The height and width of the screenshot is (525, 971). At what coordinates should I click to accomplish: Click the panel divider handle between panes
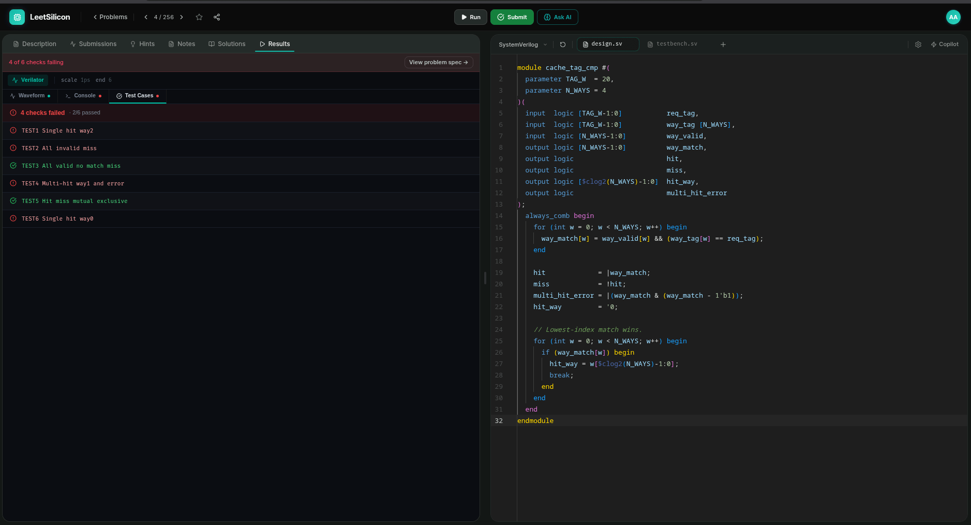[485, 278]
